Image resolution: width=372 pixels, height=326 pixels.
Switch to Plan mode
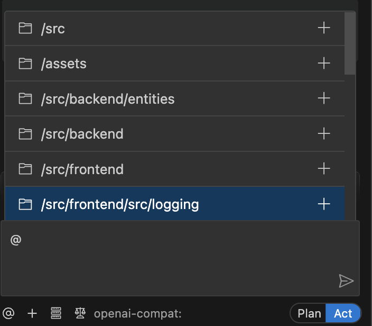coord(309,313)
